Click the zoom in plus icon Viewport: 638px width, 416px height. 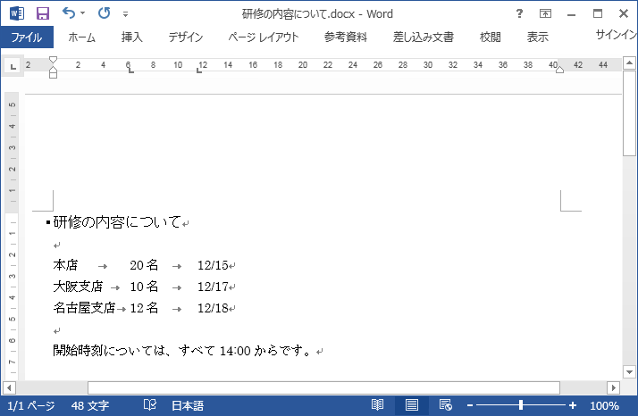tap(573, 405)
